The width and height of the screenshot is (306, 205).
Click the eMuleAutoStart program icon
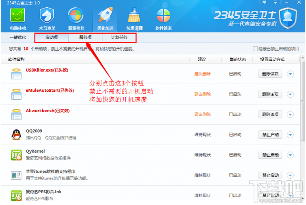tap(16, 94)
